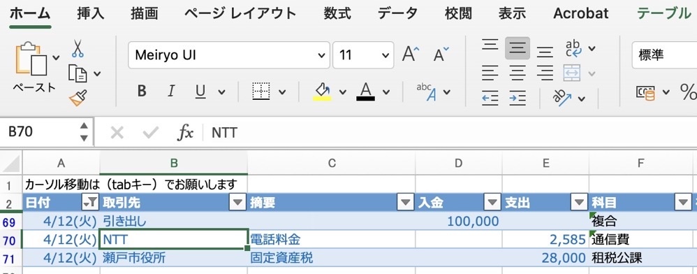Toggle underline formatting
This screenshot has width=697, height=274.
(200, 92)
